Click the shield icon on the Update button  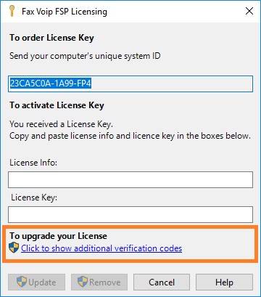(x=22, y=282)
